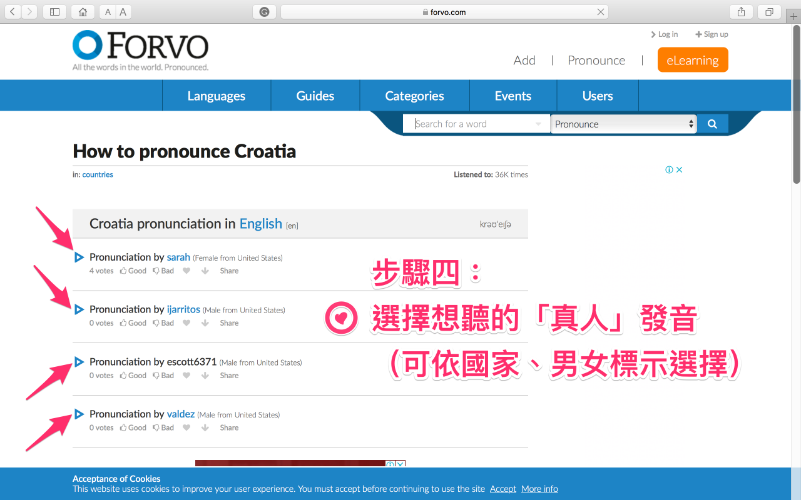Open the Pronounce dropdown next to search

624,124
